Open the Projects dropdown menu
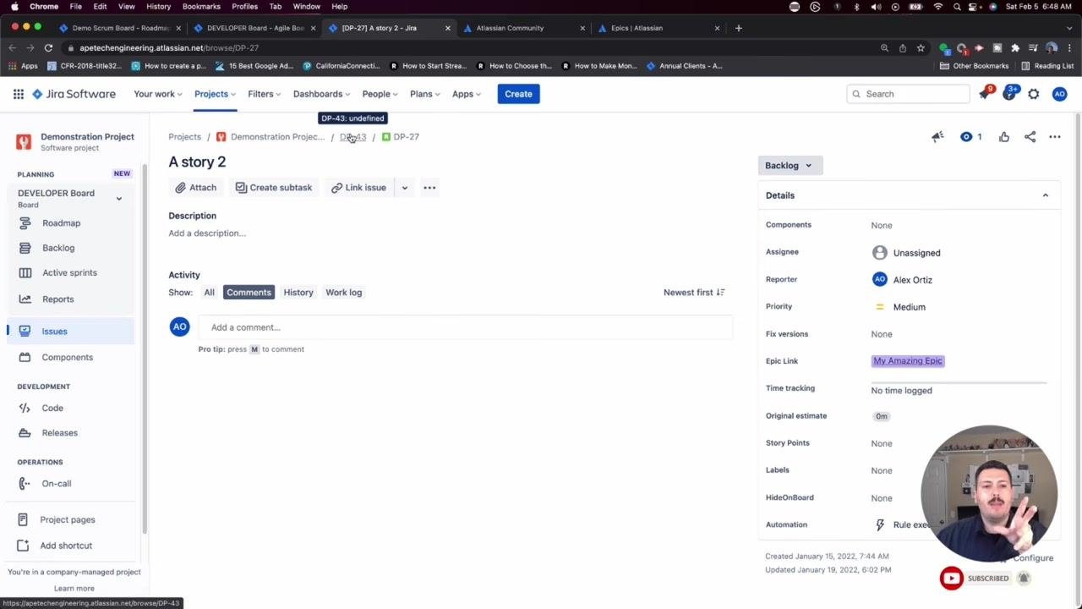This screenshot has width=1082, height=609. (x=215, y=94)
